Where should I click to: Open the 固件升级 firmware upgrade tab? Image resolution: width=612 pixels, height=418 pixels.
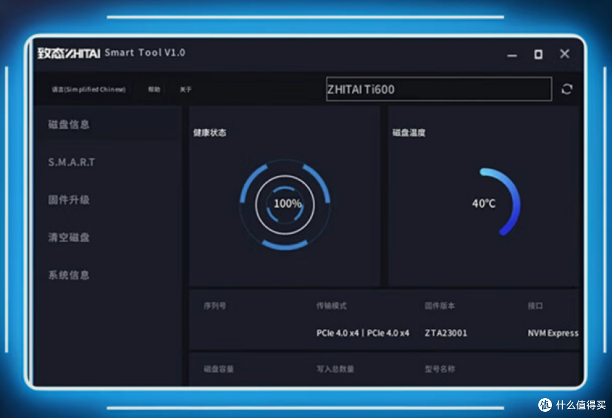tap(69, 200)
